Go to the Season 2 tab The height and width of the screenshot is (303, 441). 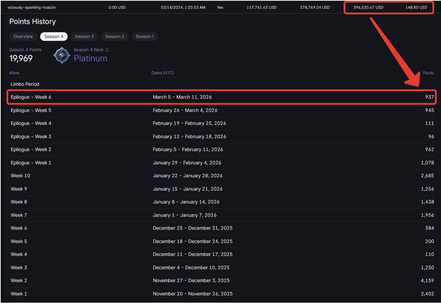point(115,37)
